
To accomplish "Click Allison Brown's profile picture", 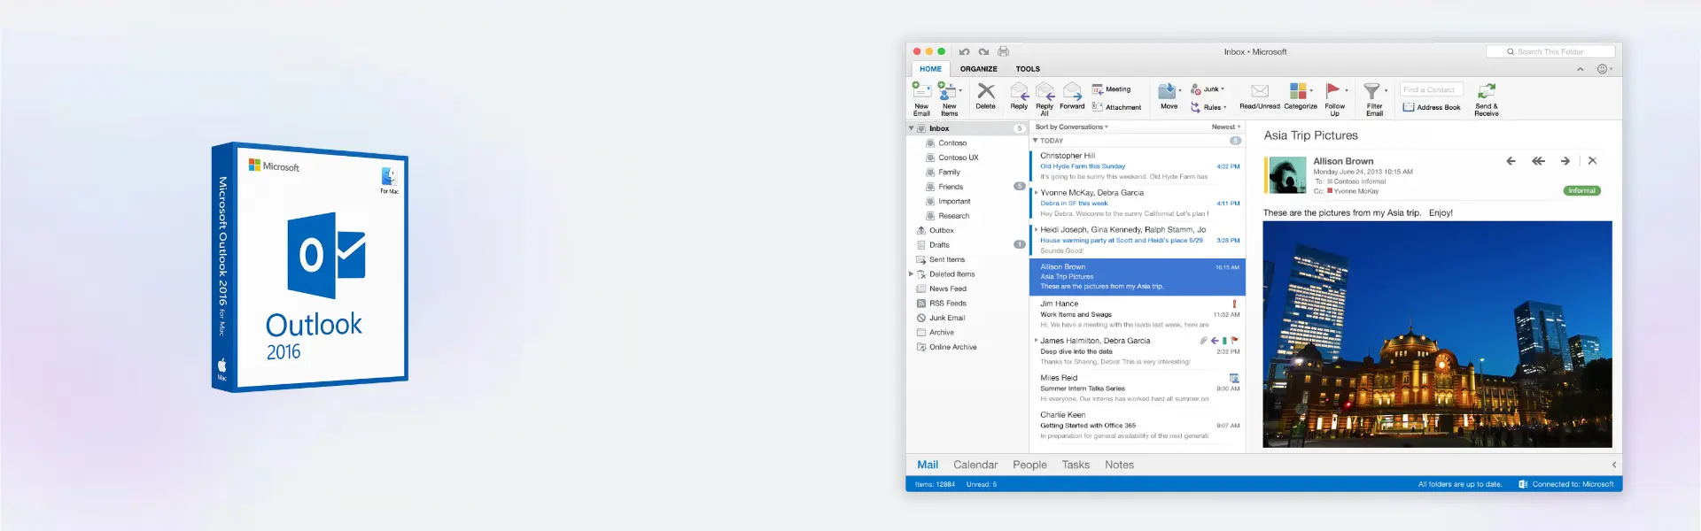I will click(1287, 175).
